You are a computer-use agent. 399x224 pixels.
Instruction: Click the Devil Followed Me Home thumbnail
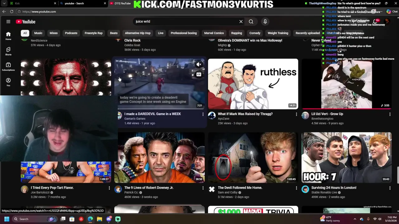click(x=253, y=158)
